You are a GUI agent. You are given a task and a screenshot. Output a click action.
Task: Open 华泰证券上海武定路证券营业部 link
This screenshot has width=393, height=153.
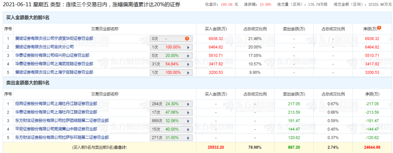(x=54, y=64)
